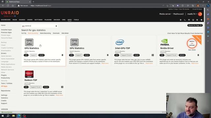
Task: Click Support on SimonF's GPU Statistics card
Action: pos(78,55)
